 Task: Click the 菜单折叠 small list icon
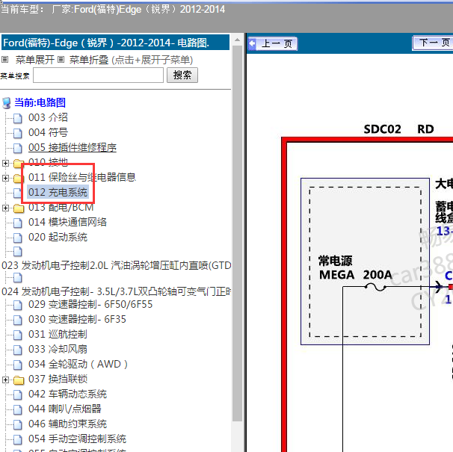[x=61, y=60]
